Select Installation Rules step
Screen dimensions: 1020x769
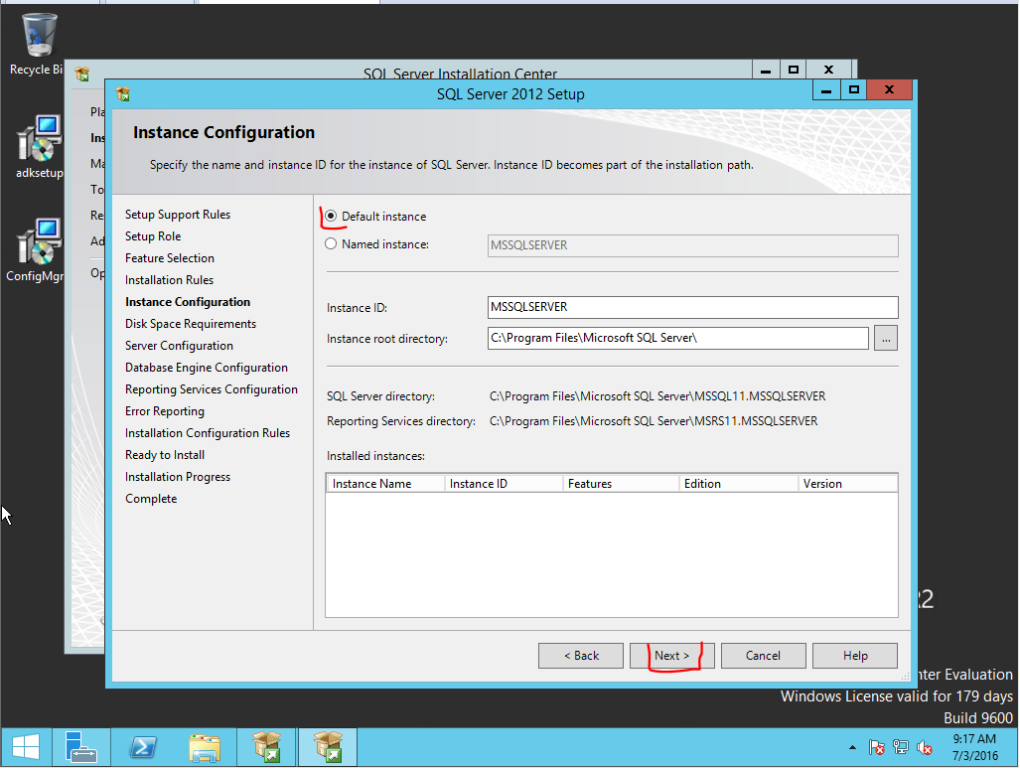click(169, 280)
